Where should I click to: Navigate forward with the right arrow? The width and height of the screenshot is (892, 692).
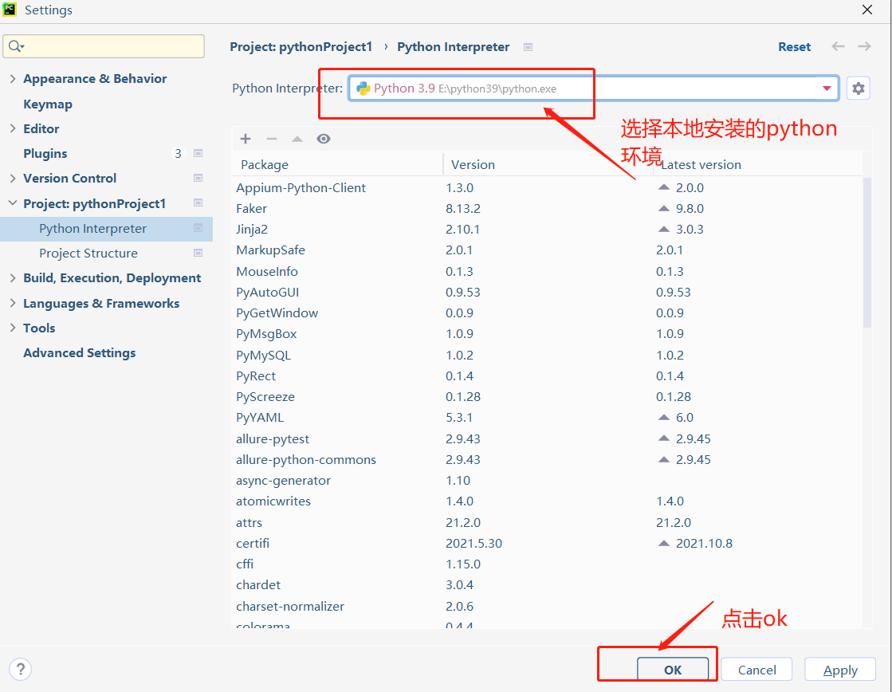864,46
